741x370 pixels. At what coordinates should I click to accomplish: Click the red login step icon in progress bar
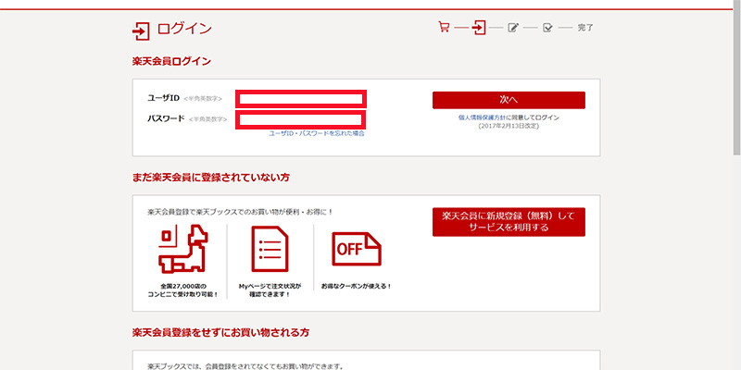pos(479,27)
